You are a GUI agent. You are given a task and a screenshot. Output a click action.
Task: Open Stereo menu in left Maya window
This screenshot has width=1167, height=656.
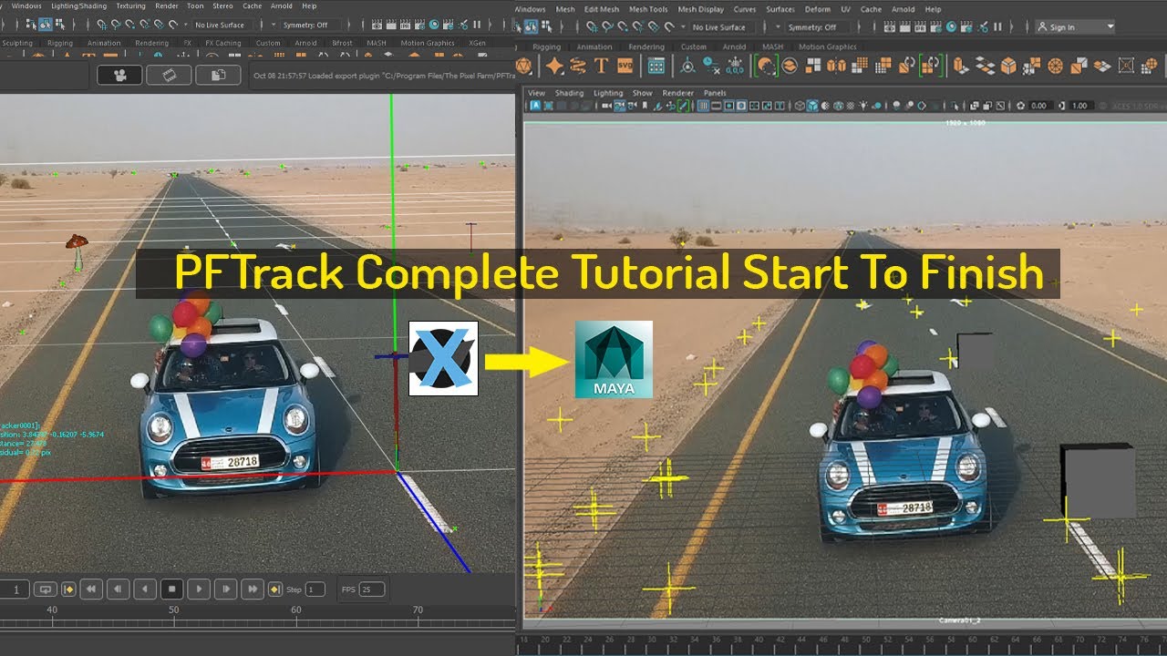222,5
